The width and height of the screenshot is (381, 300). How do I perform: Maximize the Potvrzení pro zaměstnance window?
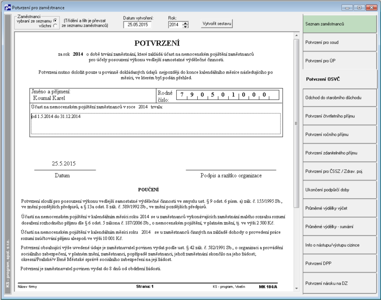pyautogui.click(x=359, y=8)
